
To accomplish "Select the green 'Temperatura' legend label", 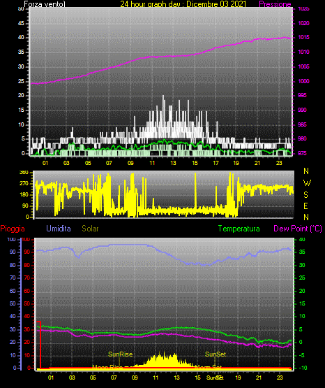I will (x=239, y=229).
